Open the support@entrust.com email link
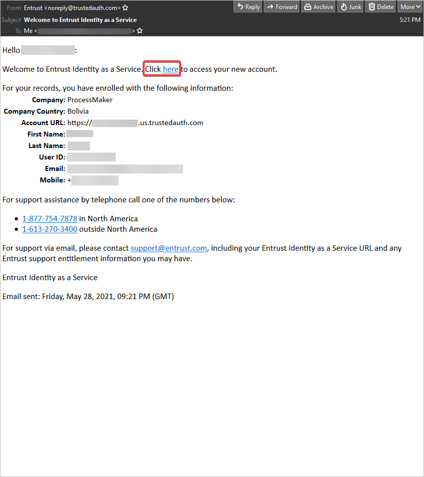Screen dimensions: 424x477 point(169,248)
